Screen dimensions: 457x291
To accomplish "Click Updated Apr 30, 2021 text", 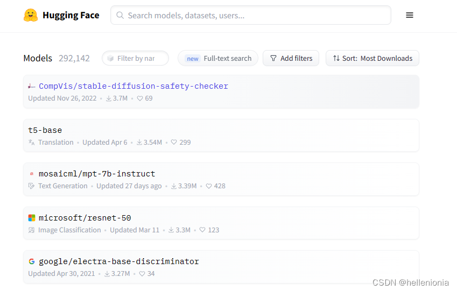I will [61, 274].
